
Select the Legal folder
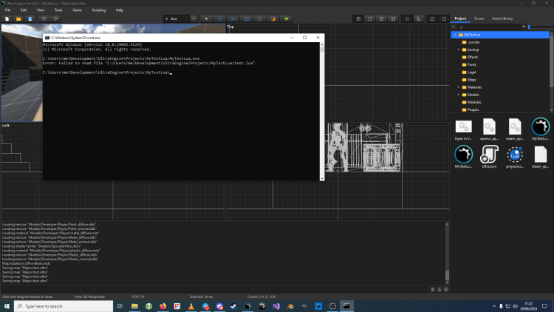click(469, 72)
